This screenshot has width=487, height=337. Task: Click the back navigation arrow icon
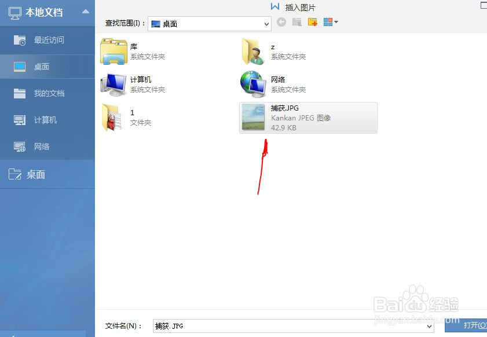pyautogui.click(x=281, y=22)
